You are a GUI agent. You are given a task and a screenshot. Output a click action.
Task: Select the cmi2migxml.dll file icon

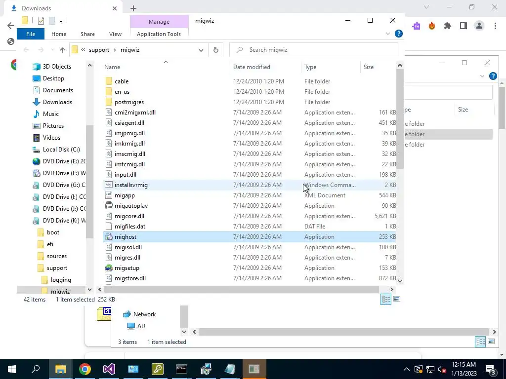109,112
